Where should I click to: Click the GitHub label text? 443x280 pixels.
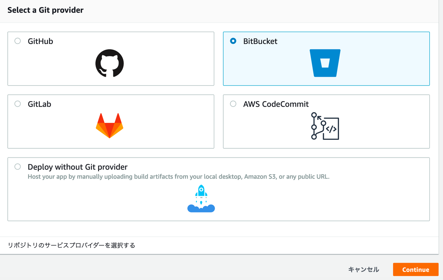pos(41,41)
